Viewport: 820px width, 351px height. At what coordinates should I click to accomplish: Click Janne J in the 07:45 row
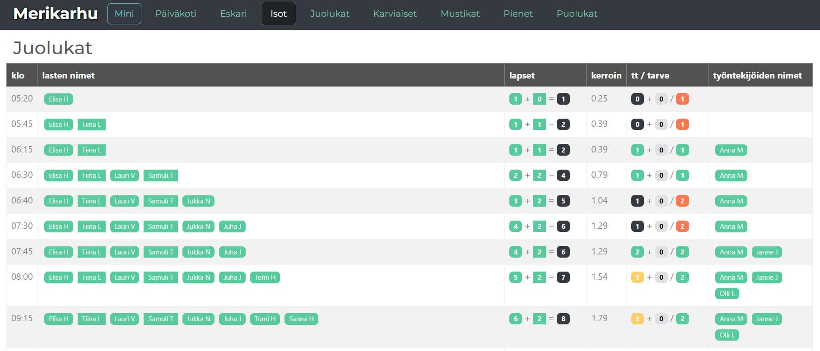pyautogui.click(x=767, y=252)
